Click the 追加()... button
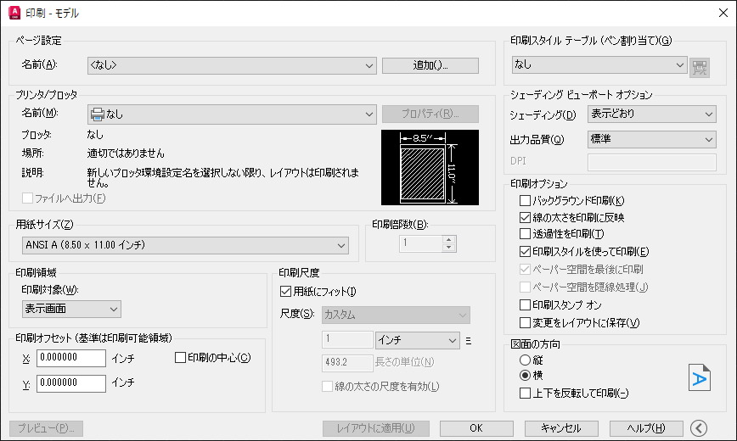This screenshot has width=737, height=441. [430, 66]
